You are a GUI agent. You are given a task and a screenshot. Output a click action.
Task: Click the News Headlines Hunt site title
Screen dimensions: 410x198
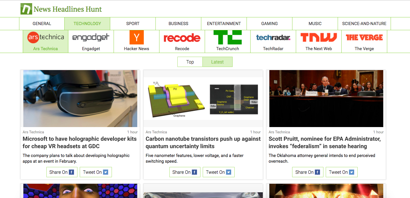68,9
